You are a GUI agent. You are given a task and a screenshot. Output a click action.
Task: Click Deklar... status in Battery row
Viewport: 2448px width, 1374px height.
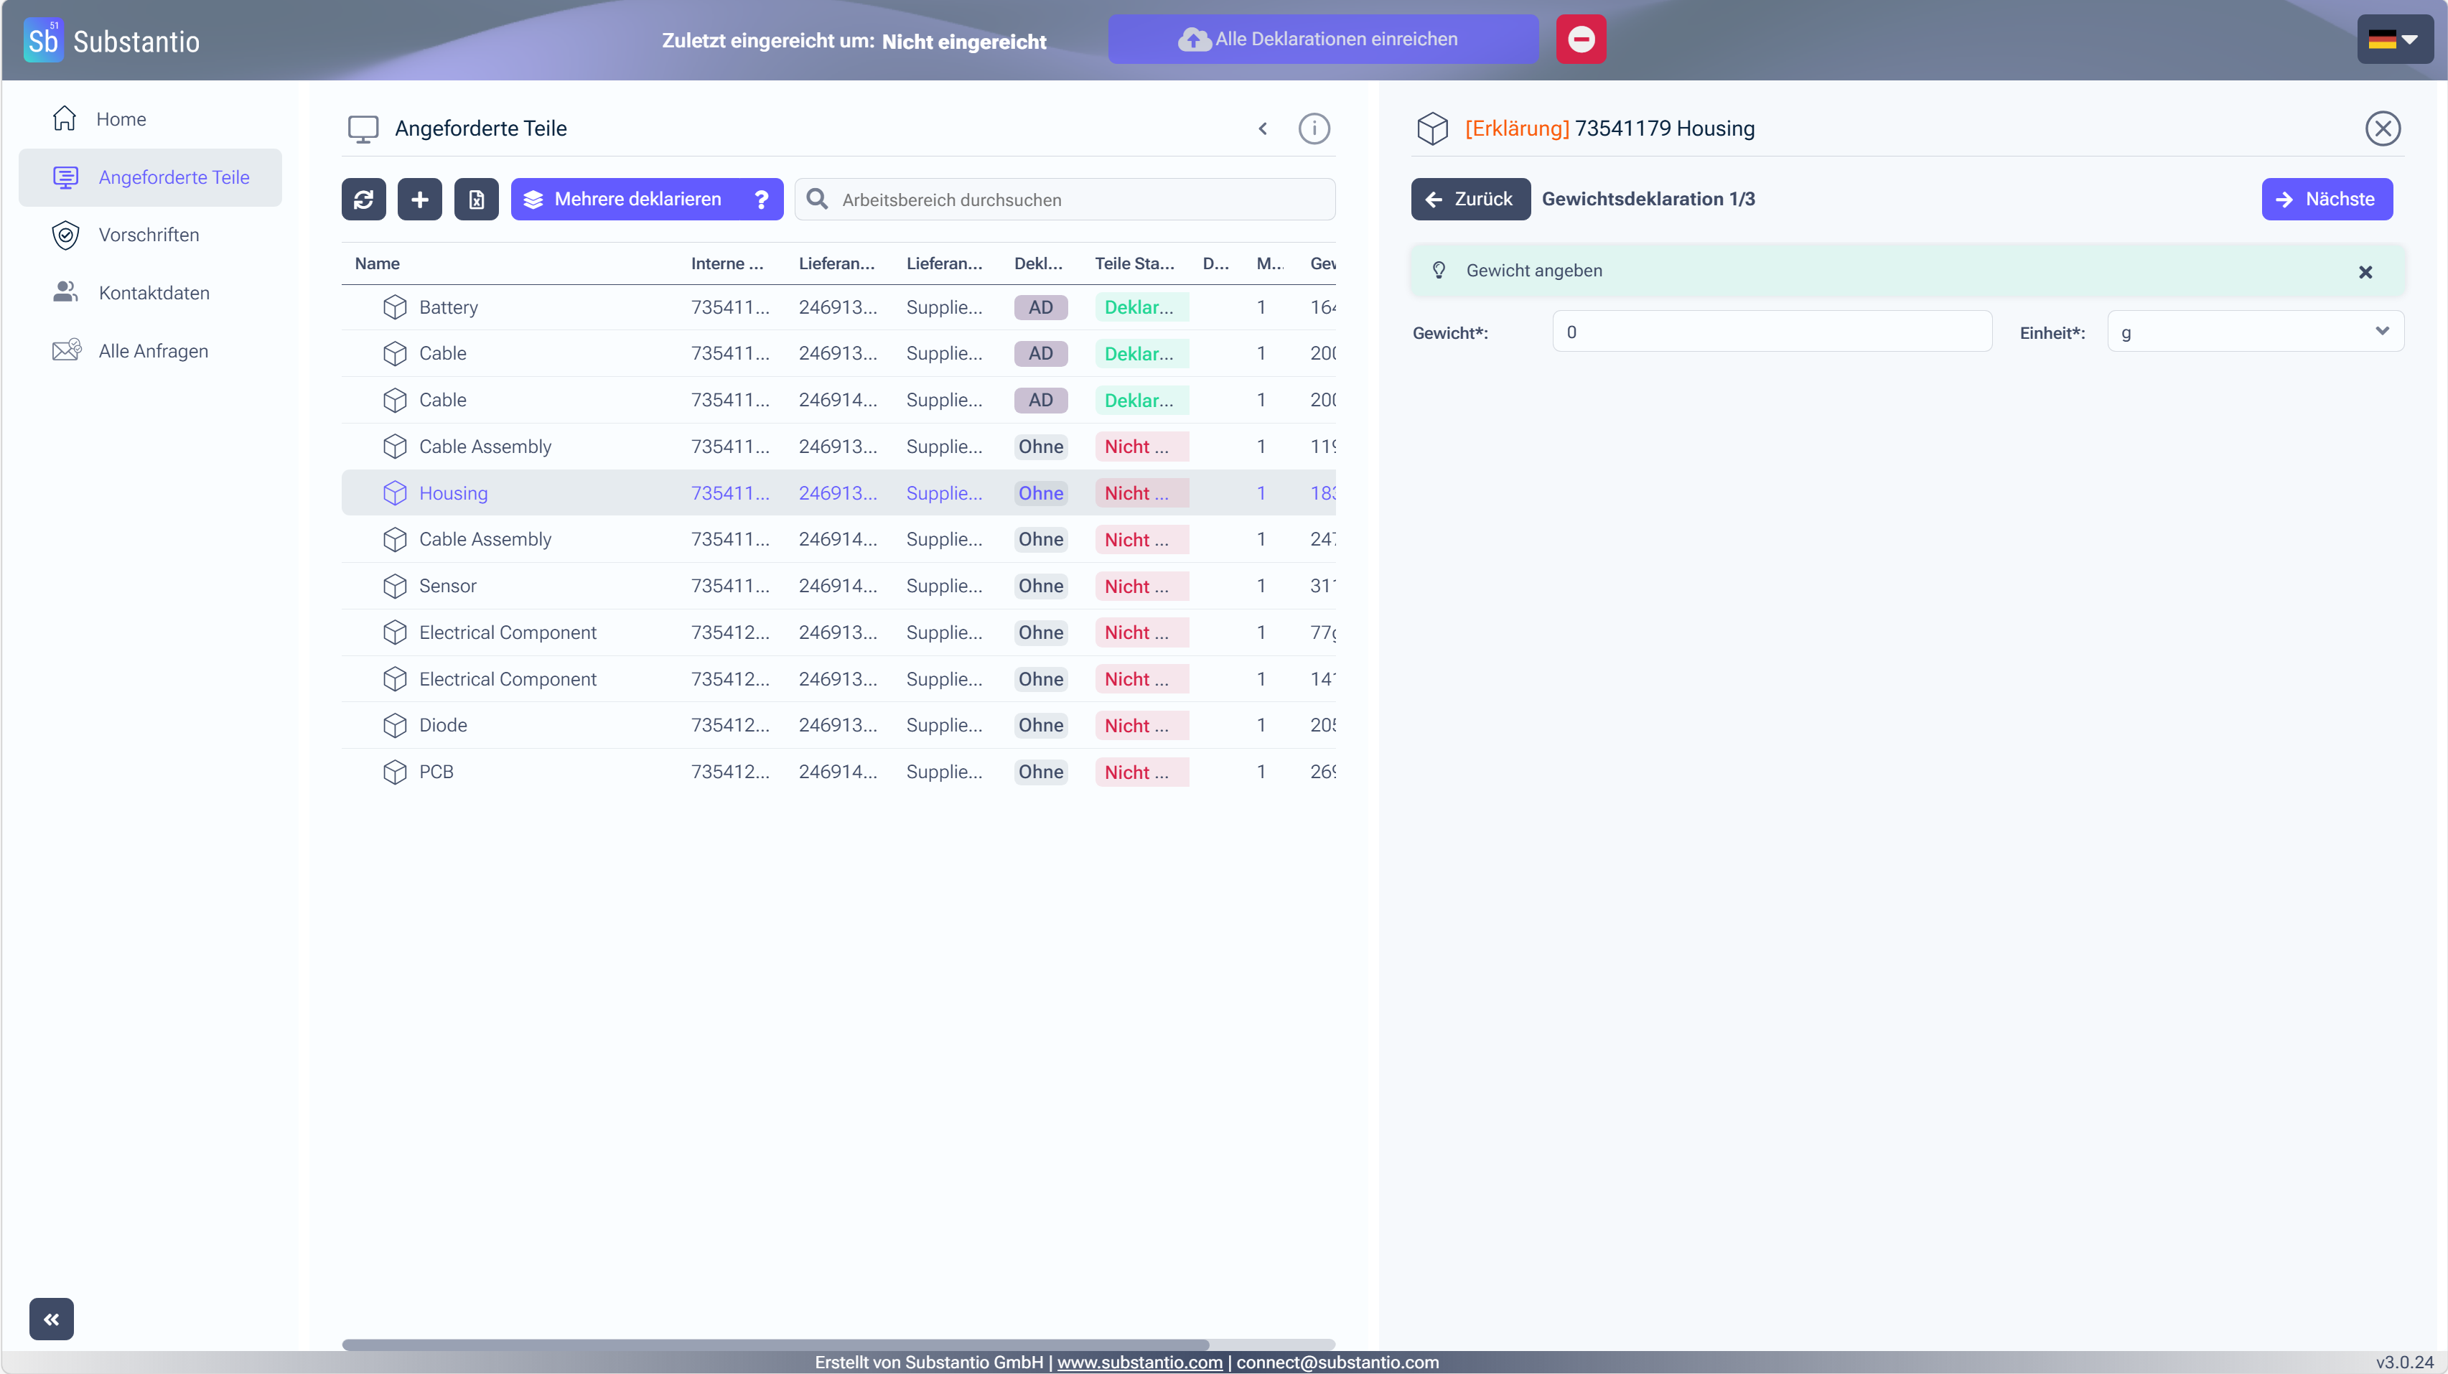(x=1141, y=307)
